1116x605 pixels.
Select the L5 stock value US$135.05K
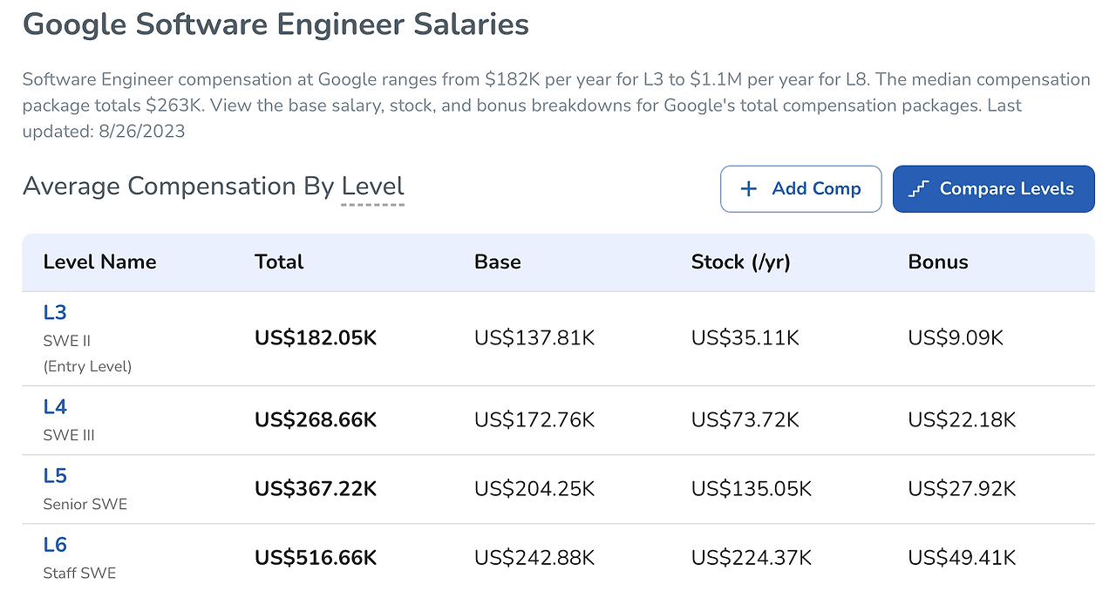[751, 489]
